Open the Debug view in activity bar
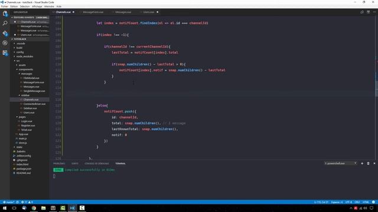Screen dimensions: 378x212 pyautogui.click(x=5, y=43)
